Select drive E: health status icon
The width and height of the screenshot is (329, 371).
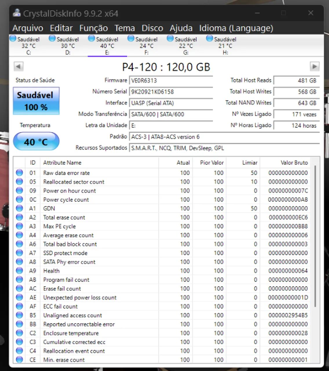(92, 38)
